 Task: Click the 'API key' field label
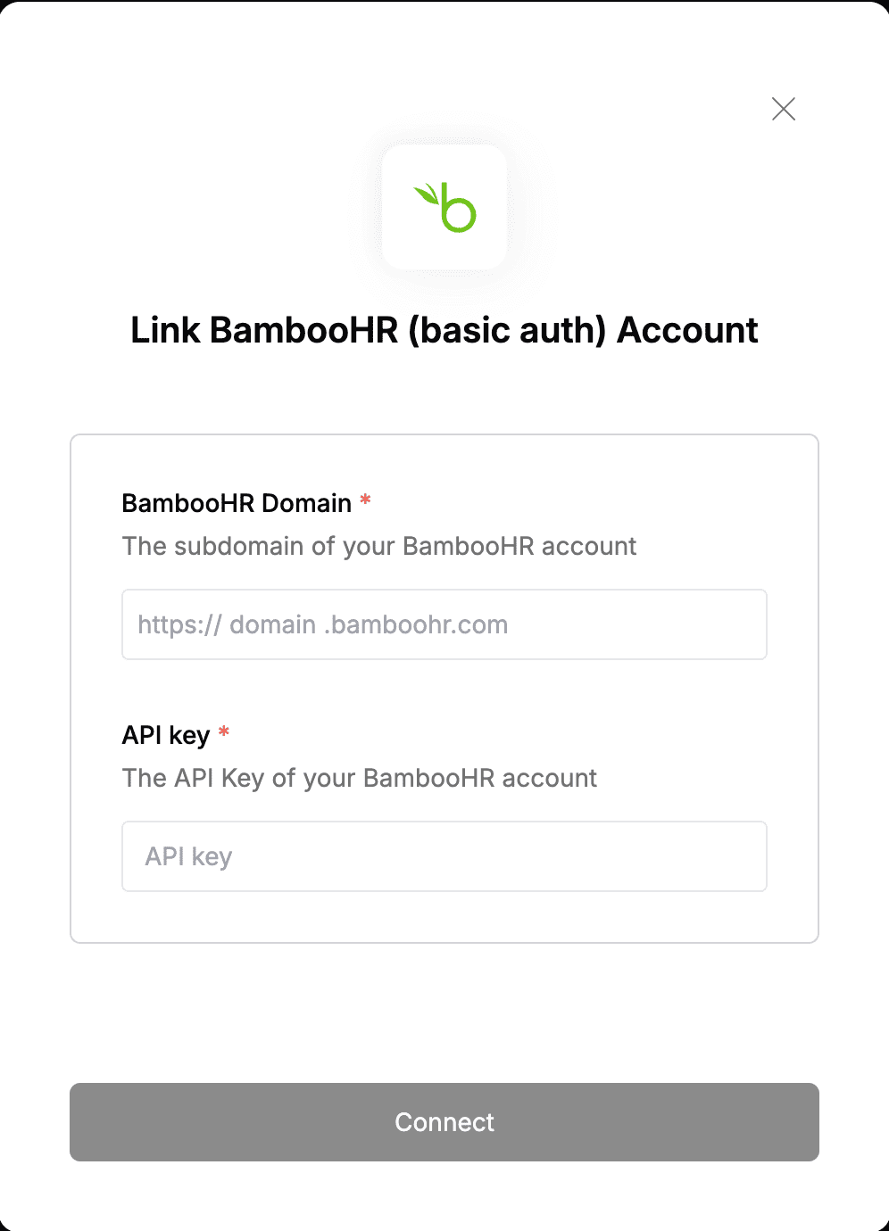coord(166,735)
